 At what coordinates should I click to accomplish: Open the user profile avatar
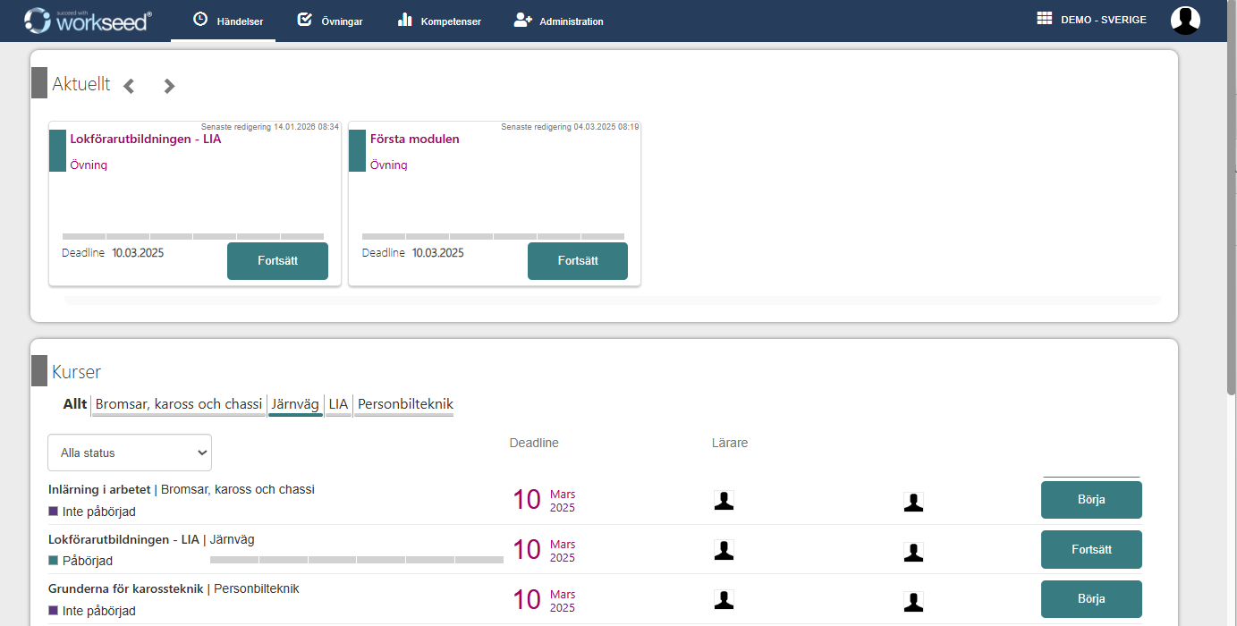pos(1185,20)
